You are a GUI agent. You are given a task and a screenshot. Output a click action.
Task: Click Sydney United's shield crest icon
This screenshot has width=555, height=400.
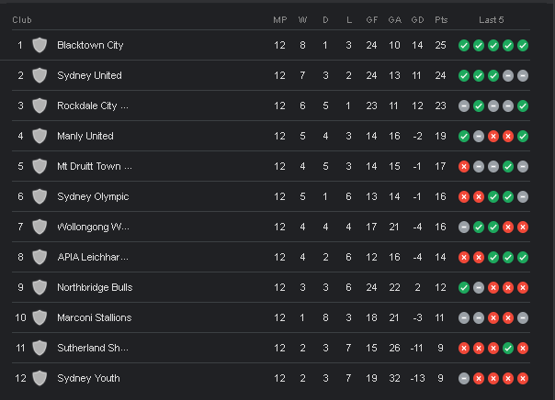pyautogui.click(x=40, y=75)
